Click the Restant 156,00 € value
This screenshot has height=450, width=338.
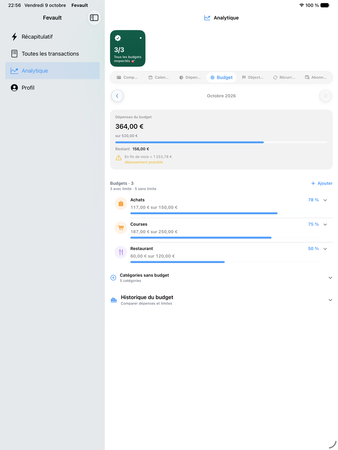point(141,149)
